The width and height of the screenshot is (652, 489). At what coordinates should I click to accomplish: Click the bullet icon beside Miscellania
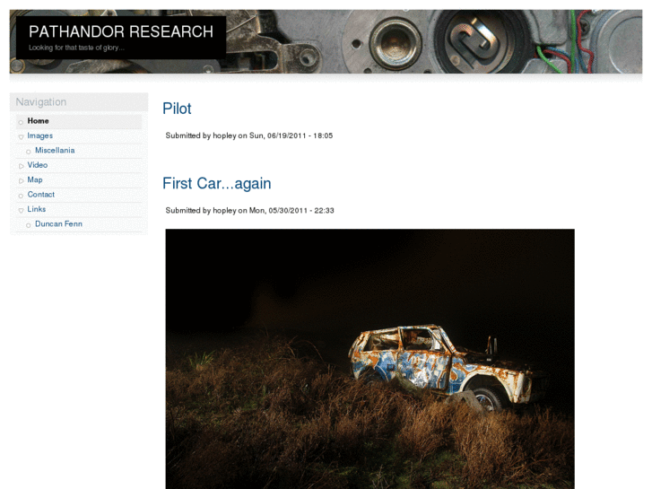click(x=29, y=152)
